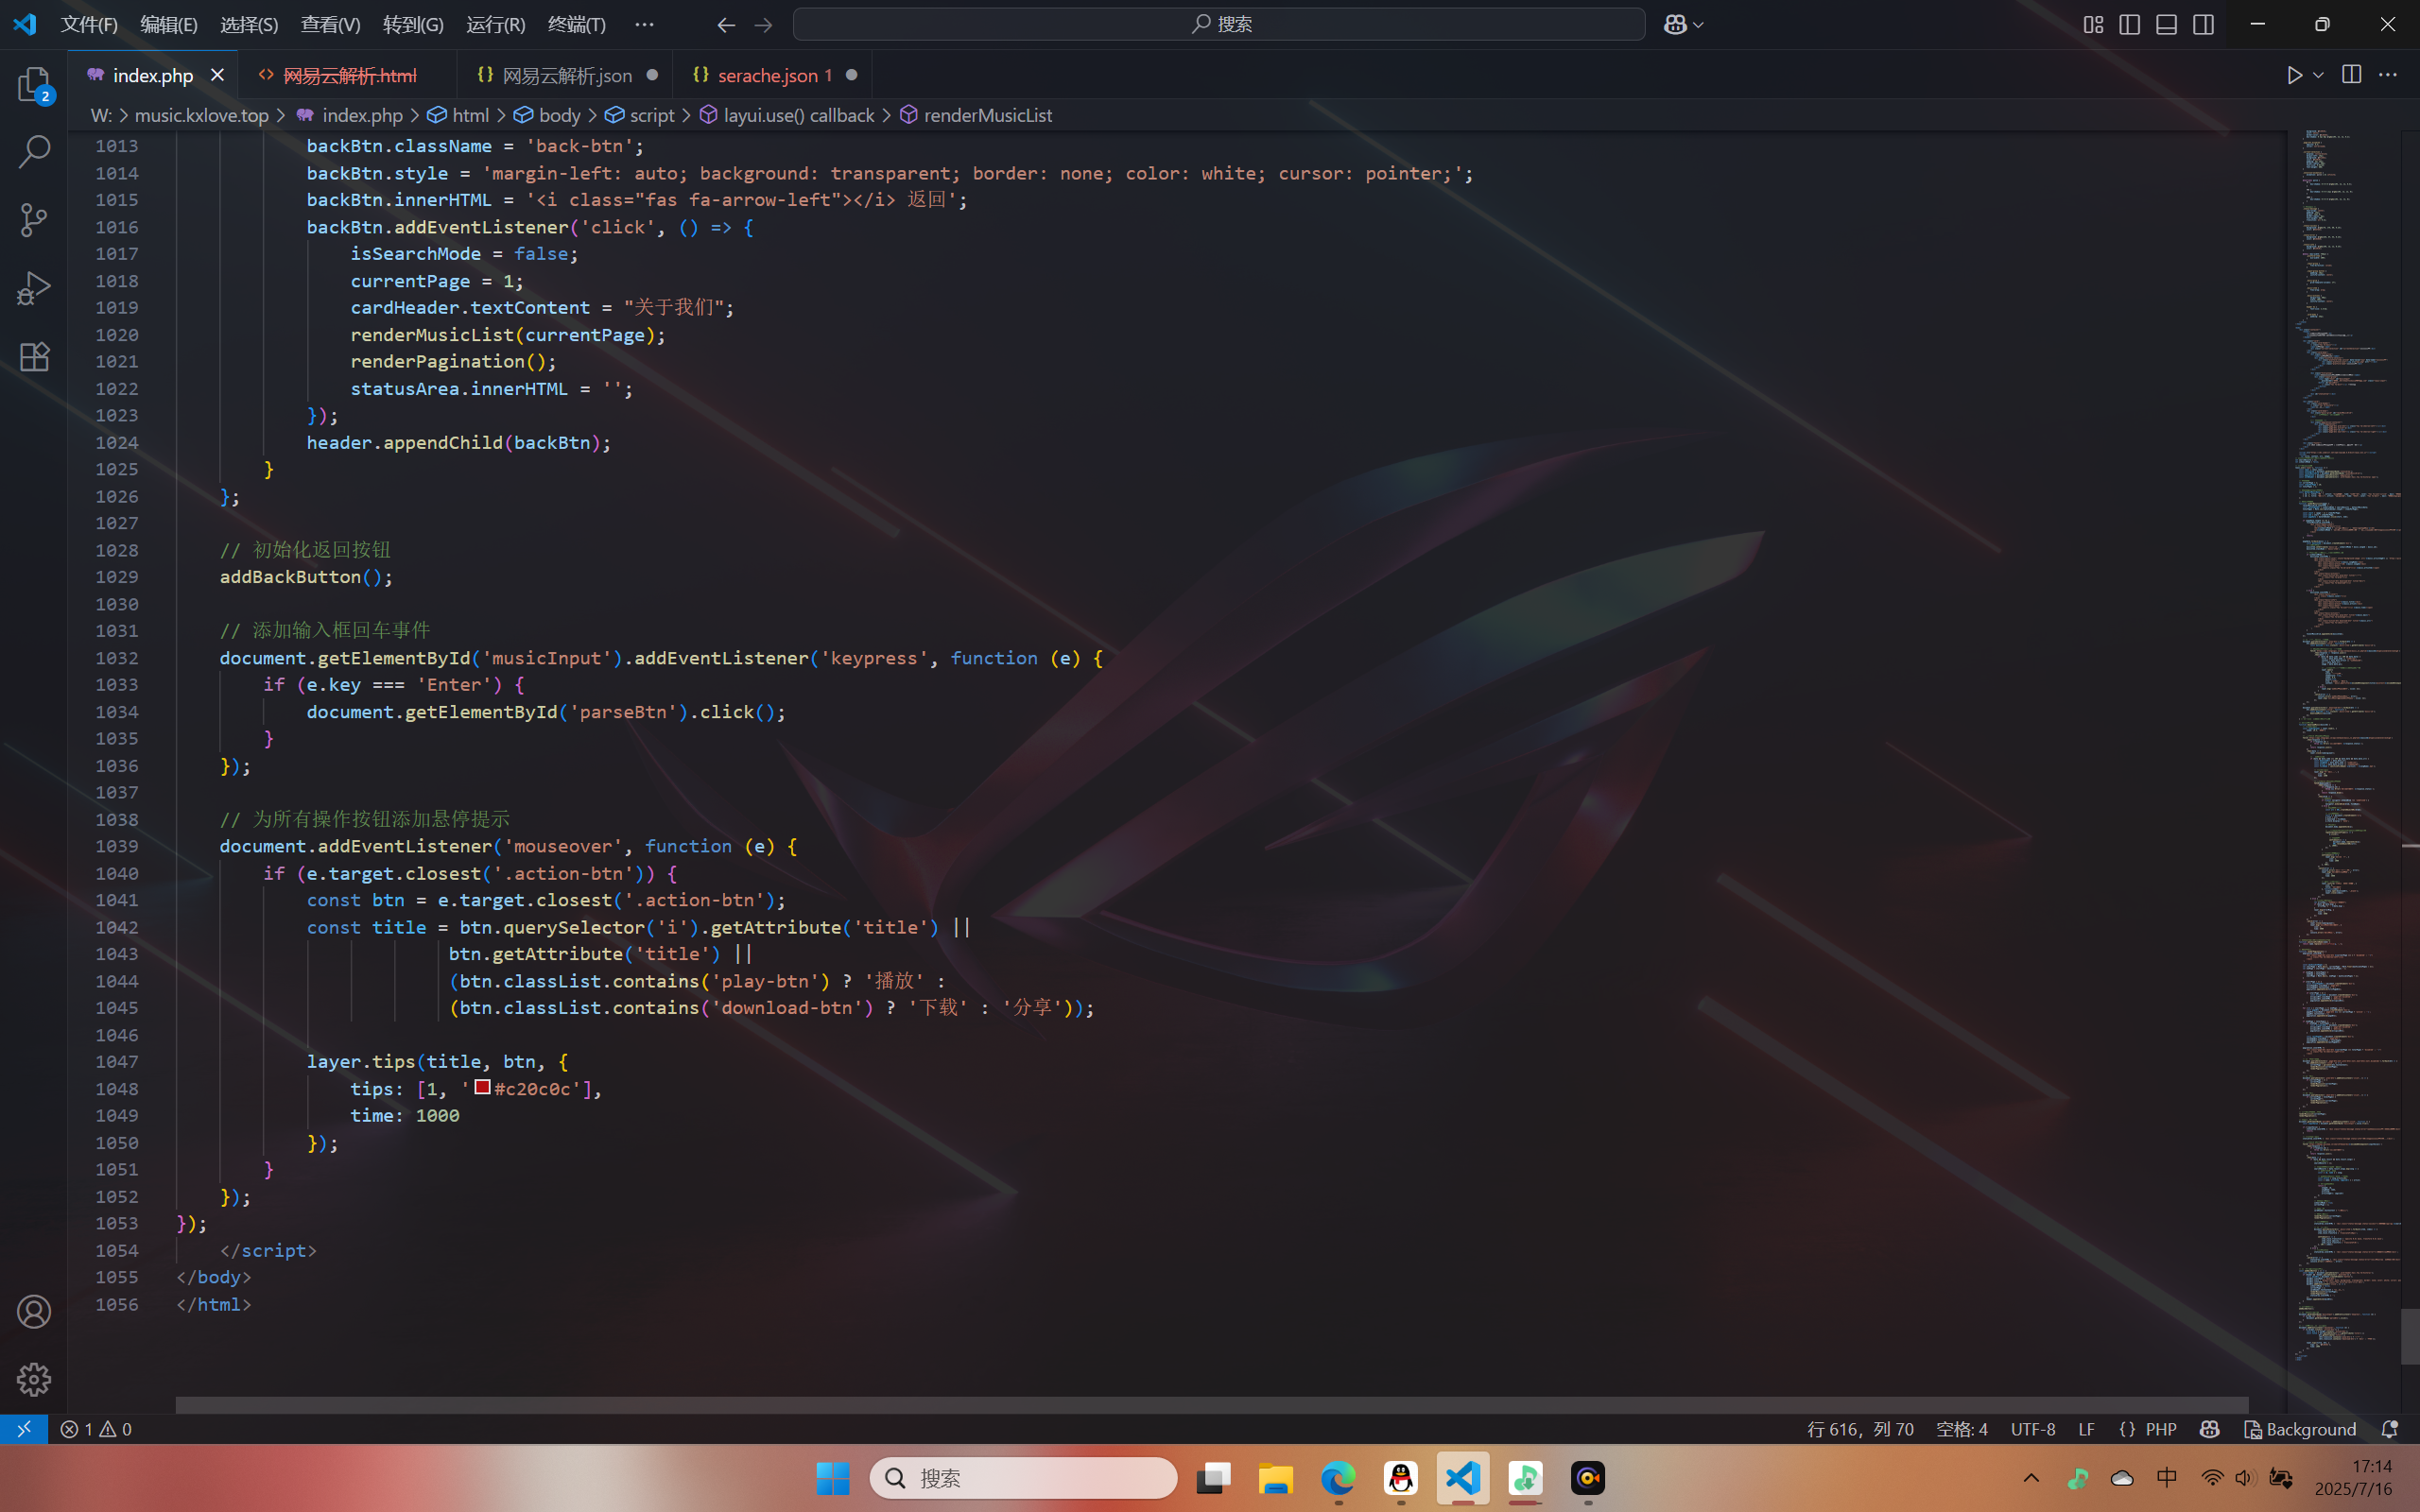Open the 文件(F) menu
Viewport: 2420px width, 1512px height.
[89, 24]
